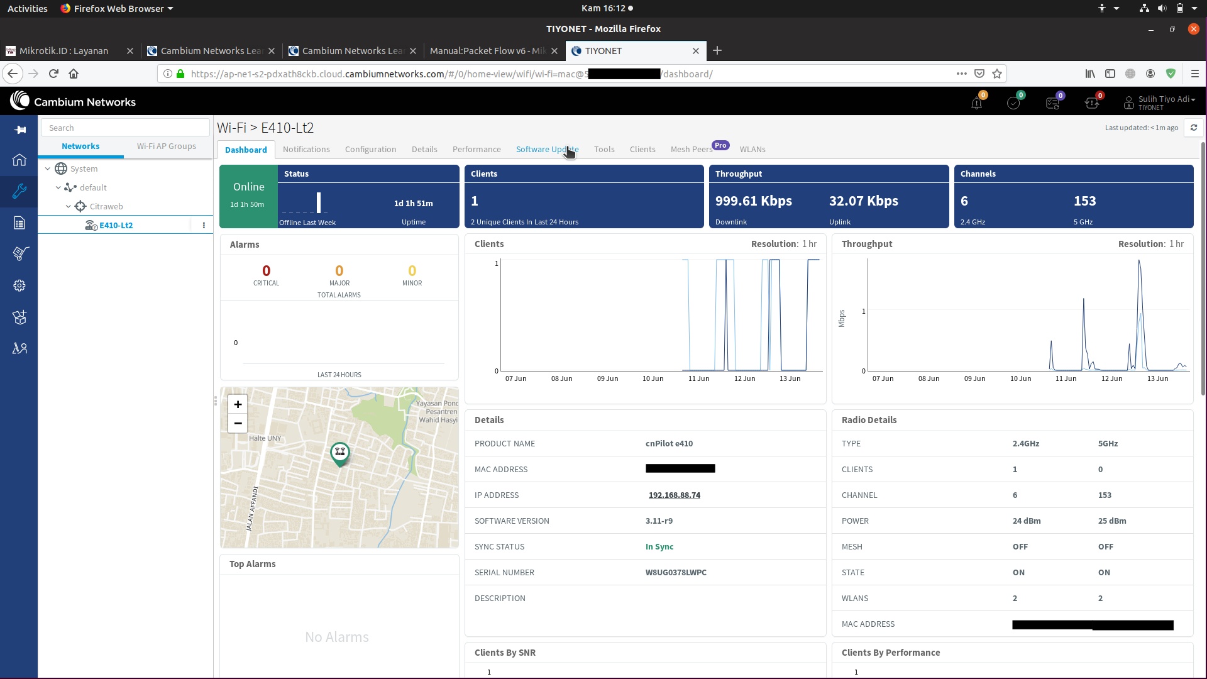Click serial number W8UG0378LWPC
The height and width of the screenshot is (679, 1207).
676,572
